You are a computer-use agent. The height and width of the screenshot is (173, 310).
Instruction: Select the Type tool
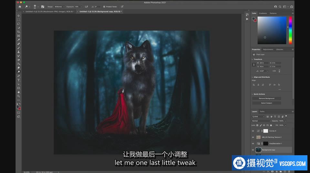click(x=19, y=80)
